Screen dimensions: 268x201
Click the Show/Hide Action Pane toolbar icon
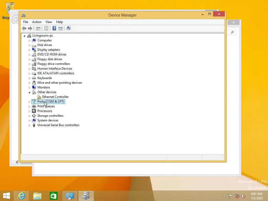pyautogui.click(x=60, y=28)
